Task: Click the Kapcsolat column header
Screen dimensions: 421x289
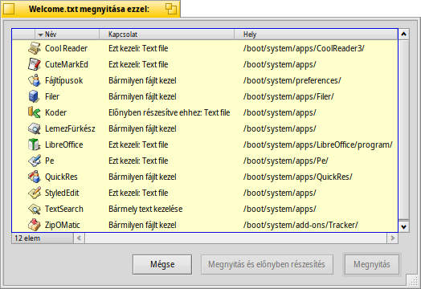Action: (167, 35)
